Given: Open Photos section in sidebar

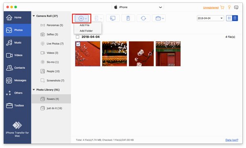Looking at the screenshot, I should point(17,30).
